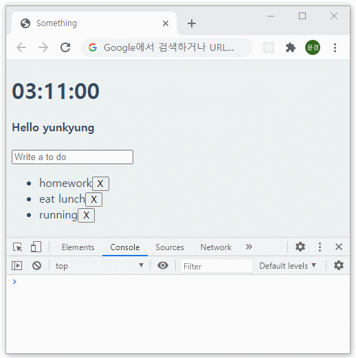Image resolution: width=356 pixels, height=358 pixels.
Task: Switch to the Sources tab
Action: pos(170,247)
